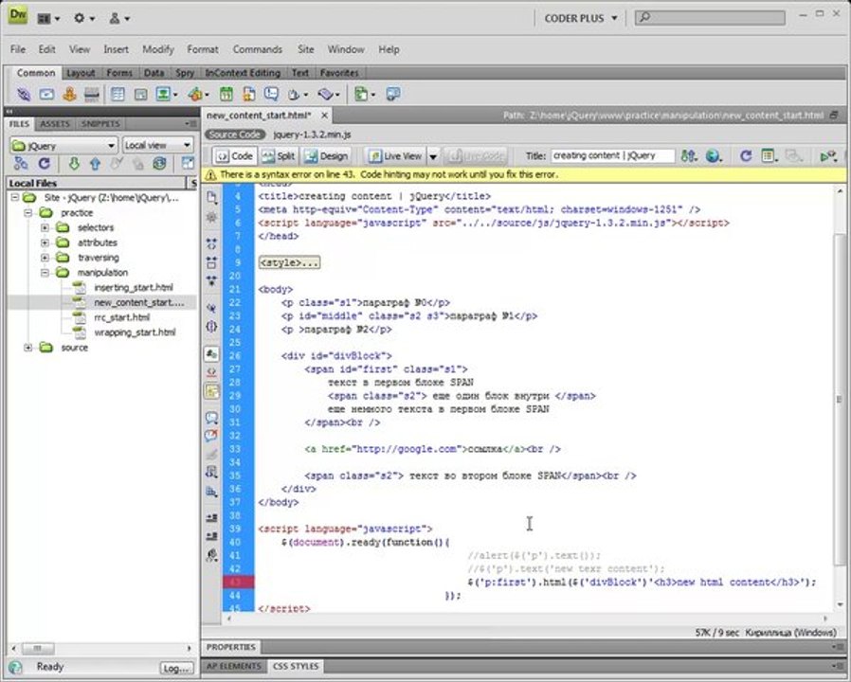Insert a Server-Side Include
851x682 pixels.
[x=249, y=95]
